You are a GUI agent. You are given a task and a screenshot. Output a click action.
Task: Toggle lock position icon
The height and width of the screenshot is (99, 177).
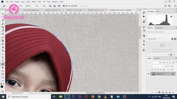click(x=158, y=70)
